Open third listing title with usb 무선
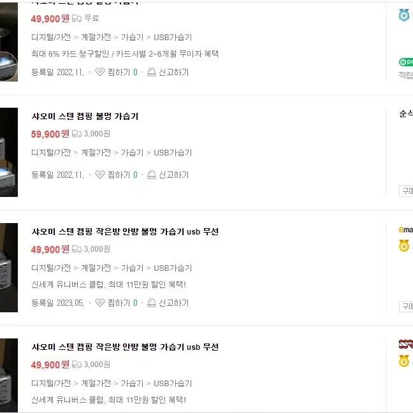 tap(125, 231)
